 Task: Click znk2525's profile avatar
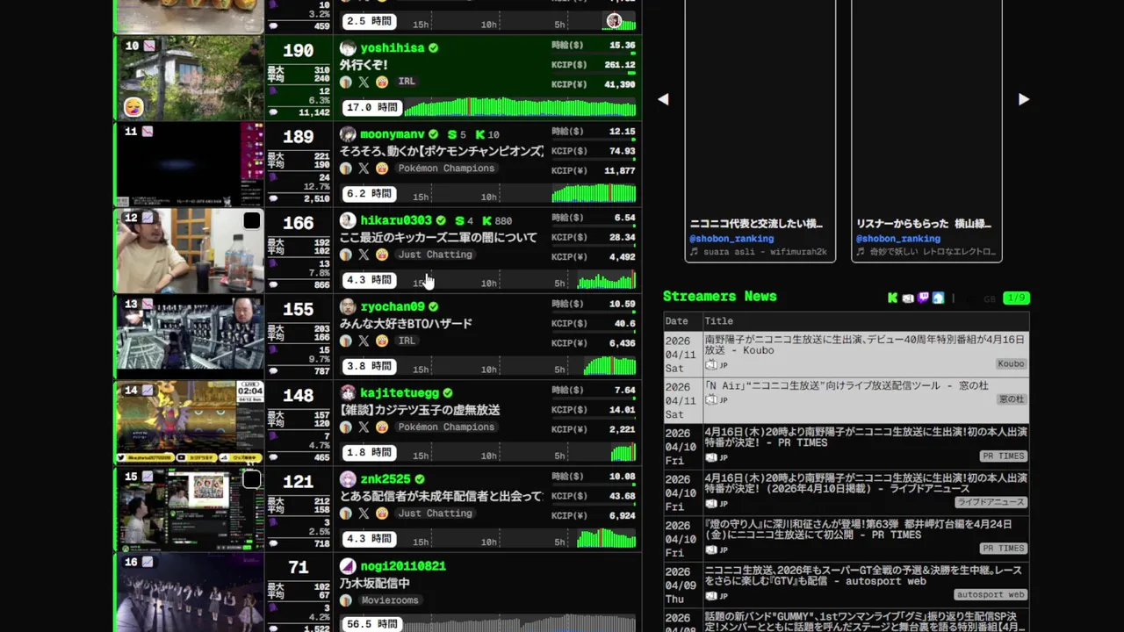tap(348, 479)
